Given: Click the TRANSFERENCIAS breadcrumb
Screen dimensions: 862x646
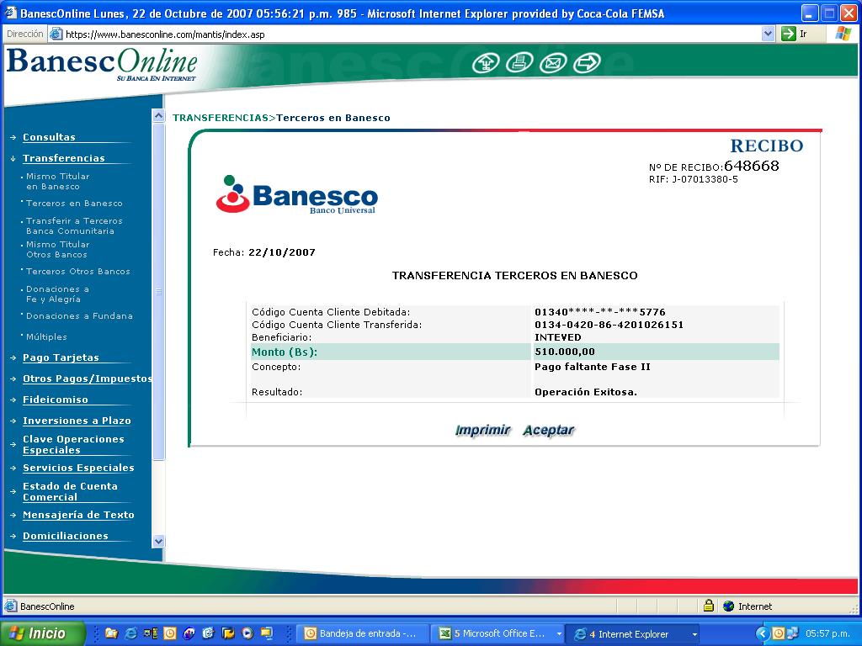Looking at the screenshot, I should click(221, 118).
